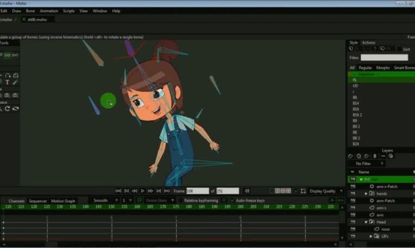415x248 pixels.
Task: Toggle the loop playback icon
Action: pyautogui.click(x=167, y=191)
